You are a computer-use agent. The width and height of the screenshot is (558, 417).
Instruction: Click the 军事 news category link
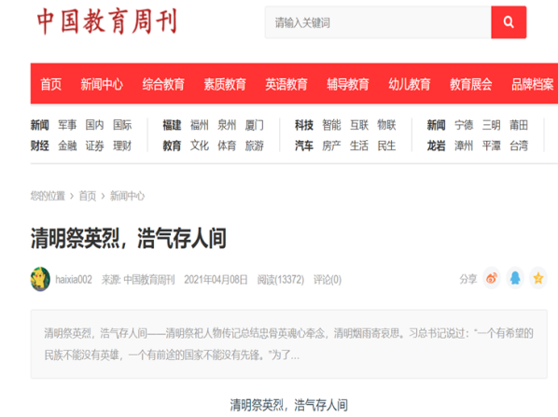tap(67, 125)
